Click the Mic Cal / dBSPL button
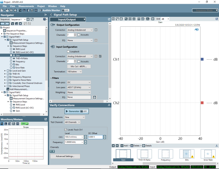 79,66
